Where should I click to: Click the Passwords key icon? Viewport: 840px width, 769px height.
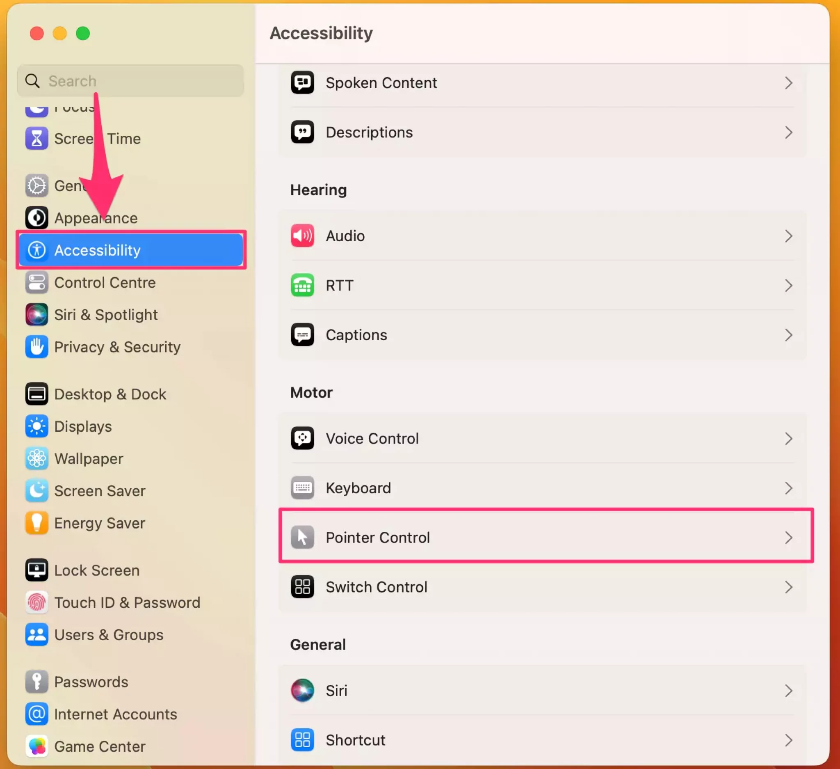37,682
